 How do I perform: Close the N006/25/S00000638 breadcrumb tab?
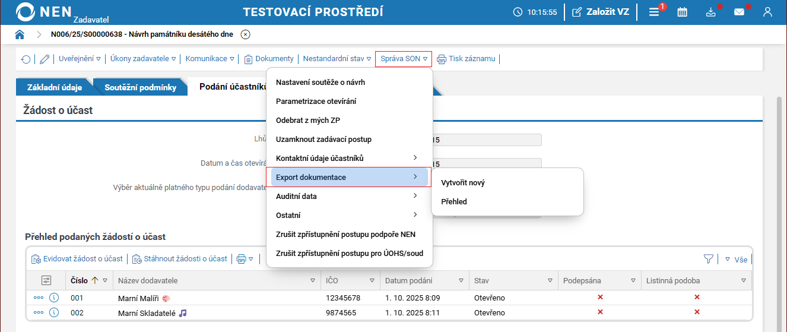coord(246,34)
